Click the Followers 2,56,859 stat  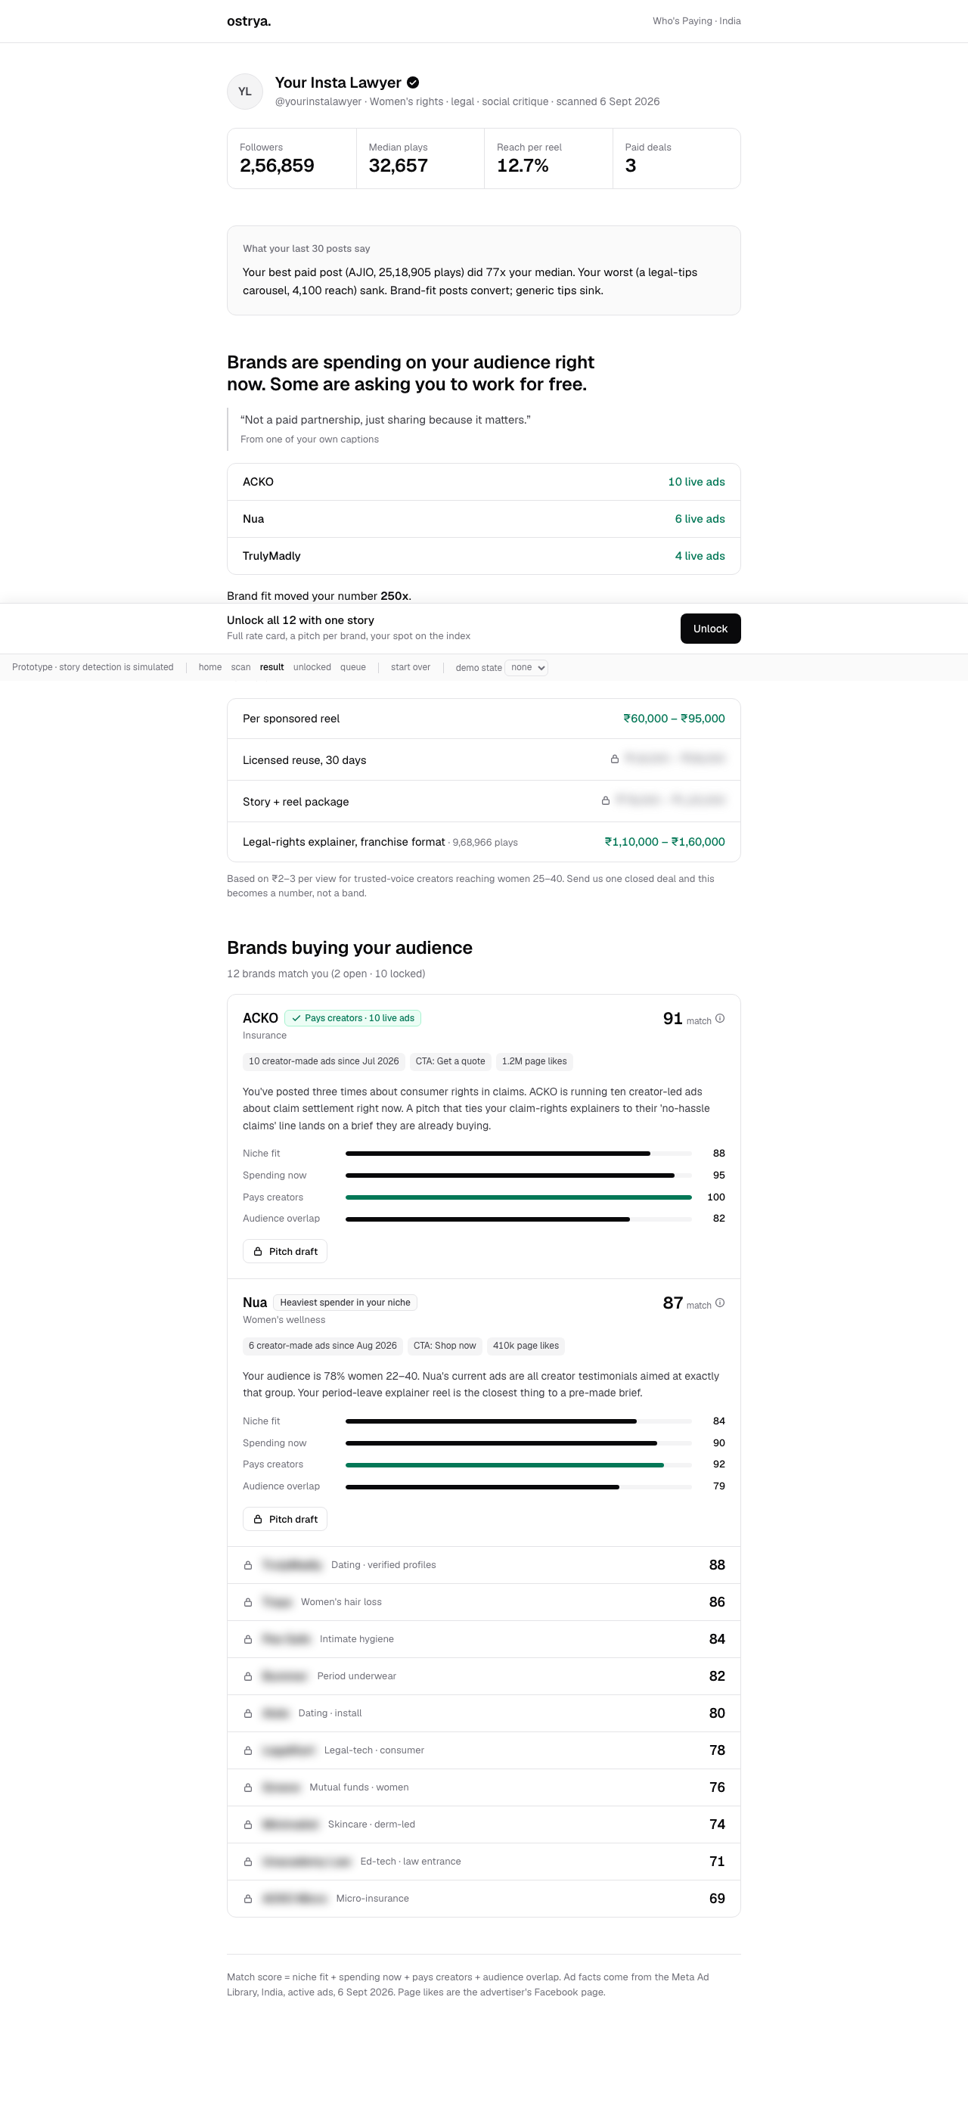point(292,159)
